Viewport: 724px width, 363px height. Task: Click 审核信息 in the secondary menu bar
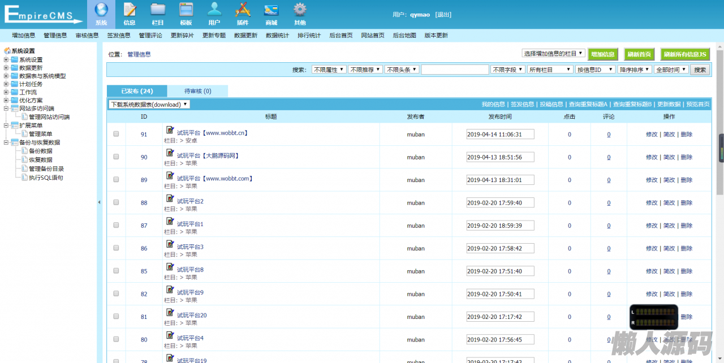87,35
